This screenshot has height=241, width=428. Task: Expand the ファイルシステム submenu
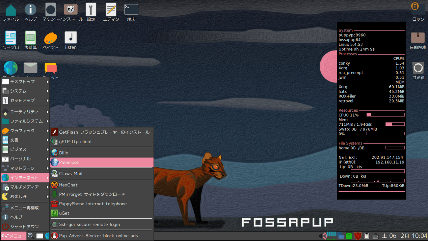click(25, 121)
